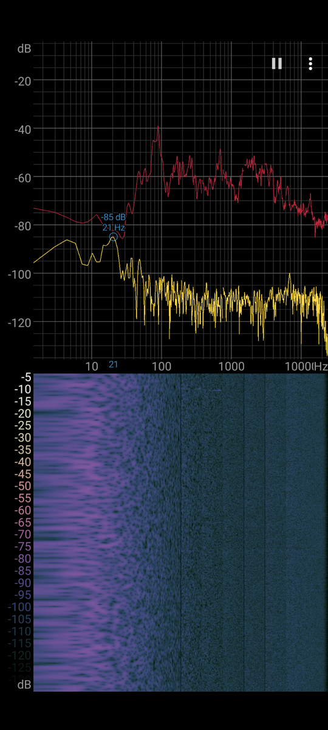Select the -100 spectrogram color scale entry
The height and width of the screenshot is (730, 328).
pyautogui.click(x=20, y=607)
